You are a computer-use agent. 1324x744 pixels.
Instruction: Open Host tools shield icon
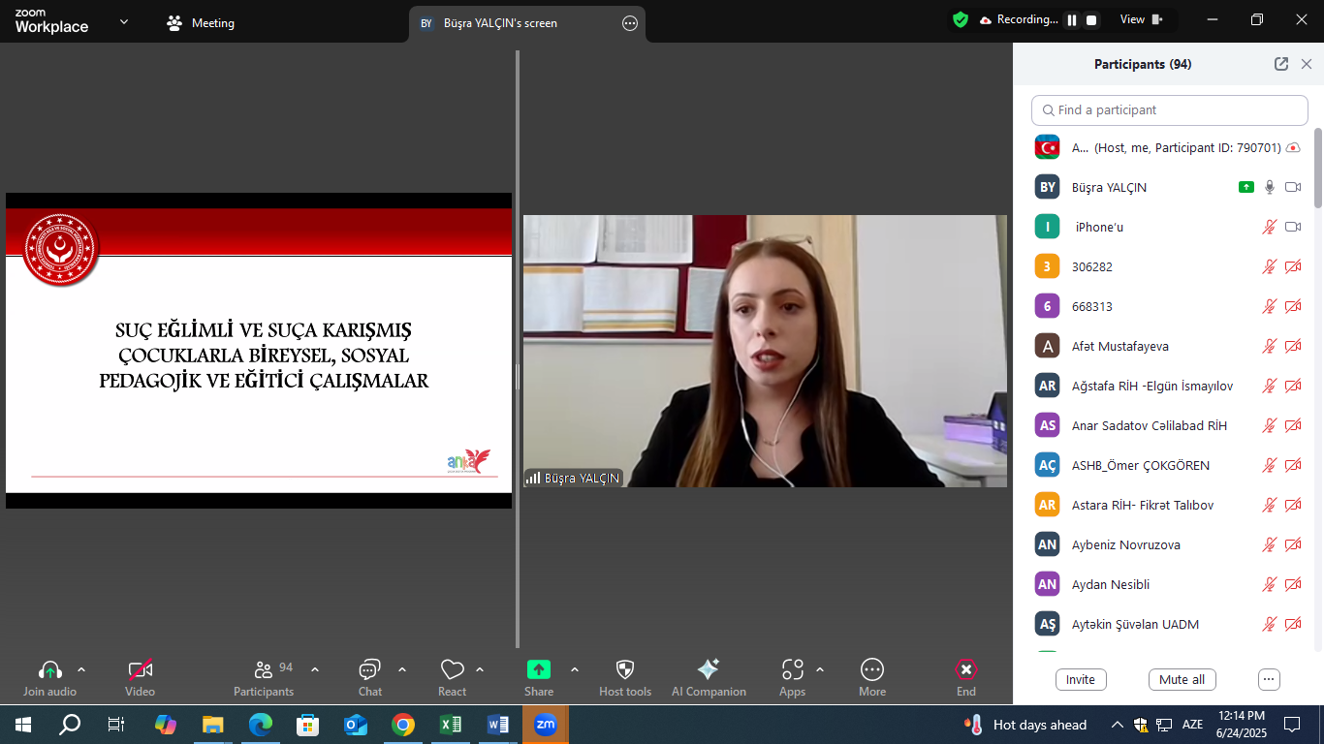625,669
